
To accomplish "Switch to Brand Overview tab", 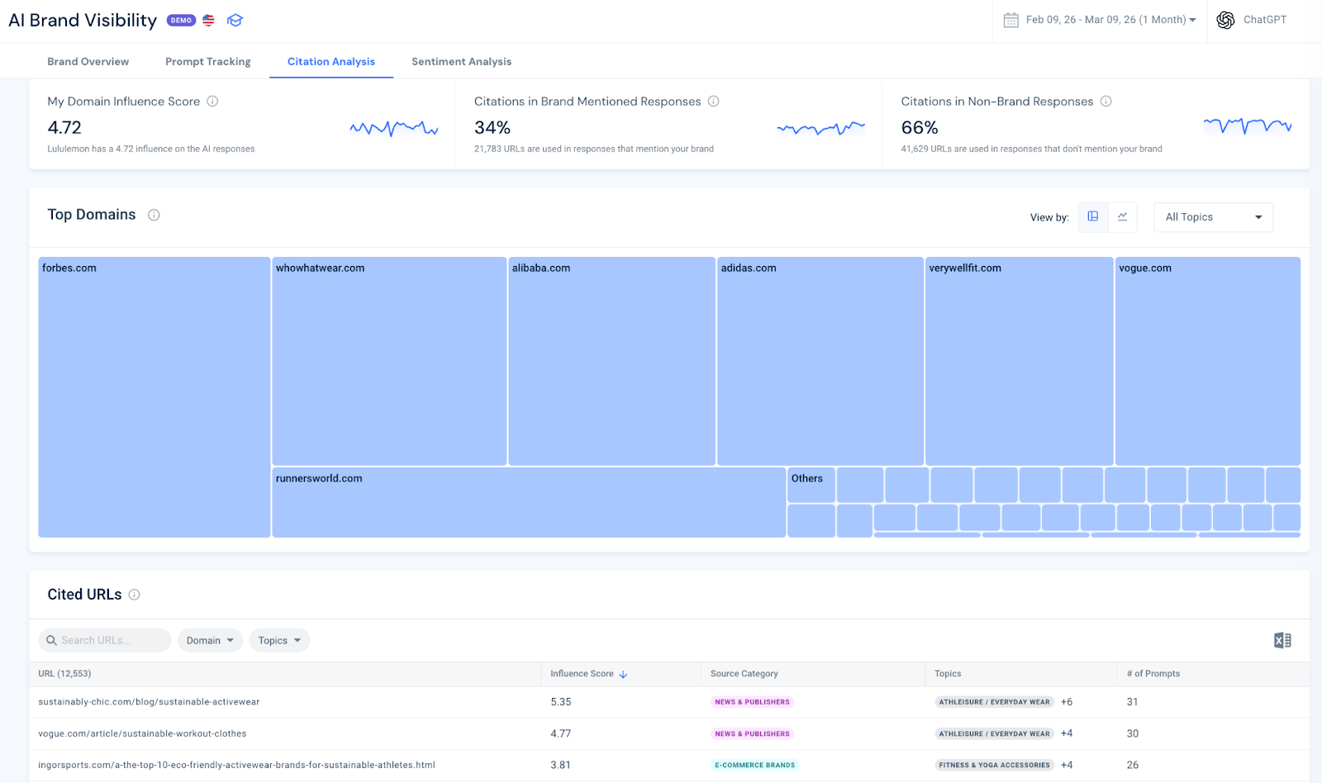I will pos(88,62).
